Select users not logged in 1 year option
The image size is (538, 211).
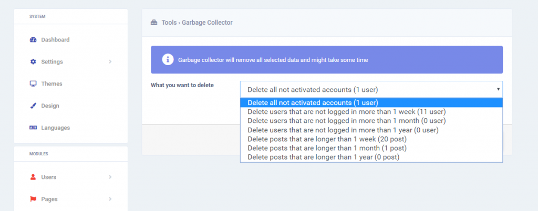click(371, 130)
